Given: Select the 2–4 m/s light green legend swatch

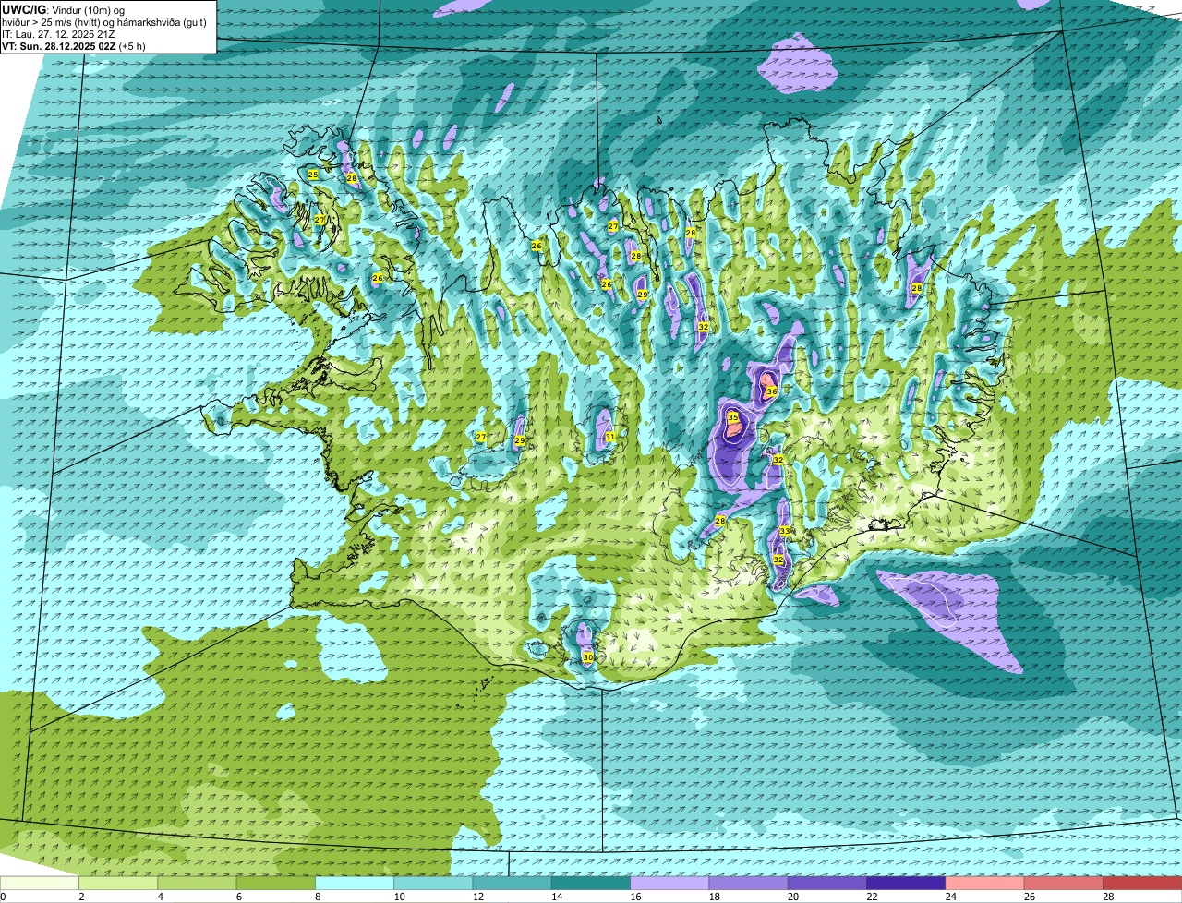Looking at the screenshot, I should click(118, 883).
